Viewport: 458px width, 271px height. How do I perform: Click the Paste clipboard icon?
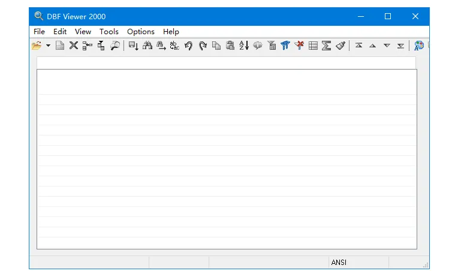230,46
